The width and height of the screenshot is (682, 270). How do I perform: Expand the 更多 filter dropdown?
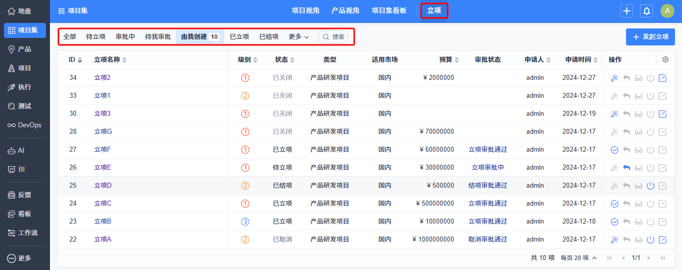coord(299,37)
